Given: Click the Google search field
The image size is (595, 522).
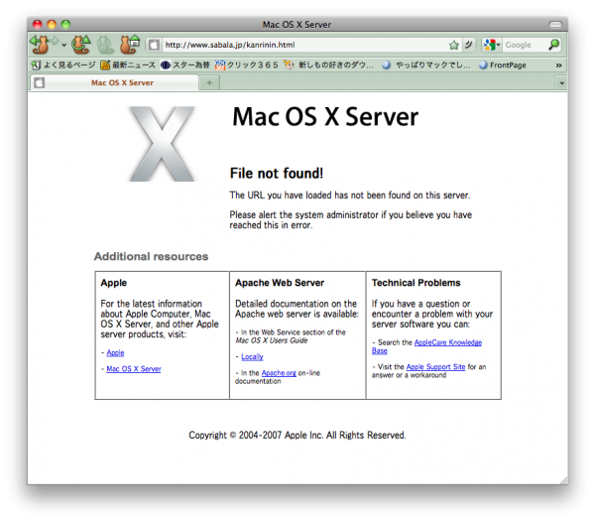Looking at the screenshot, I should (x=525, y=45).
